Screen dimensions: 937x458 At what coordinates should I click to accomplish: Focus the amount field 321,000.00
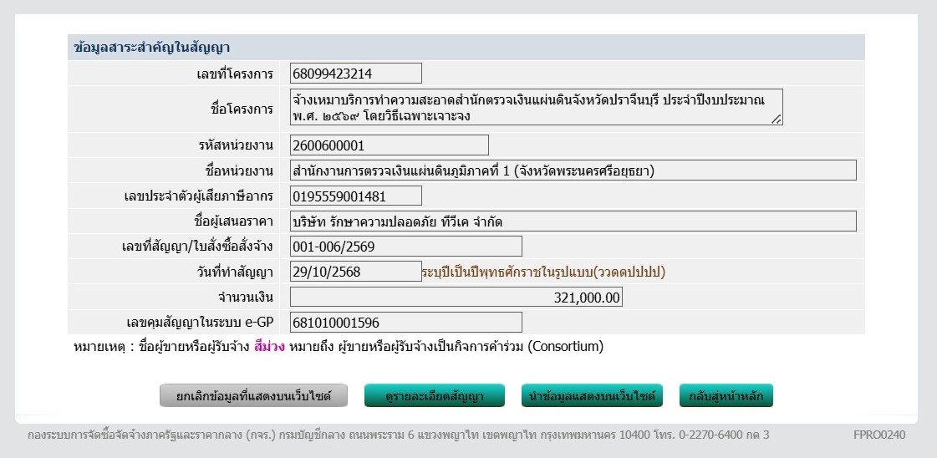pyautogui.click(x=456, y=297)
